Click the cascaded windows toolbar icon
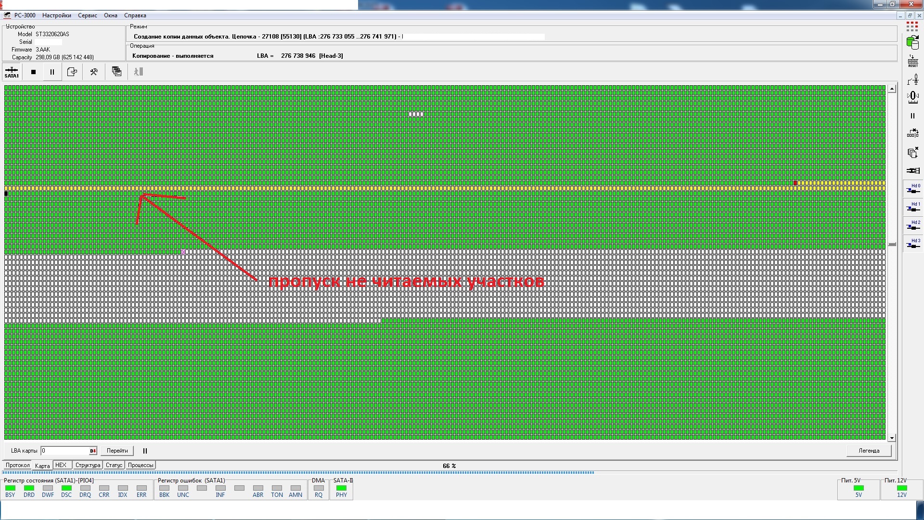 tap(116, 72)
